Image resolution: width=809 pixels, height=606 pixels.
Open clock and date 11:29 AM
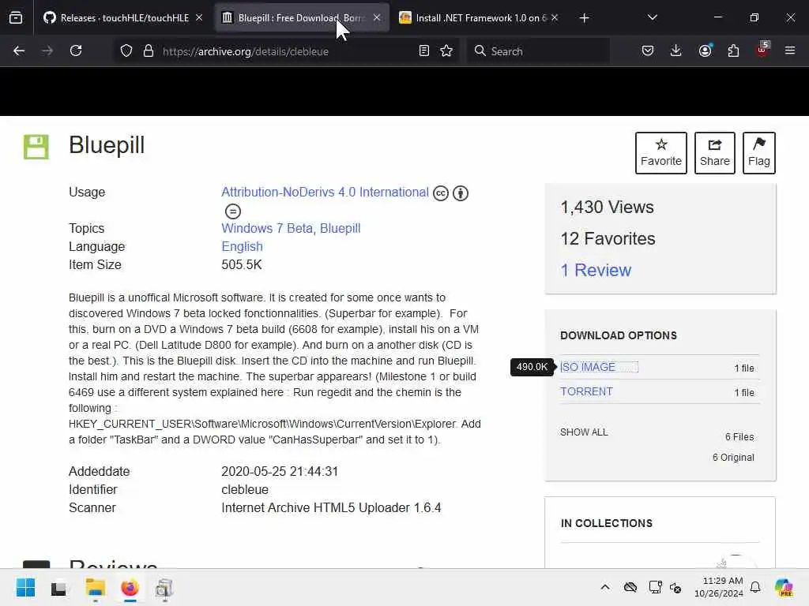click(719, 587)
